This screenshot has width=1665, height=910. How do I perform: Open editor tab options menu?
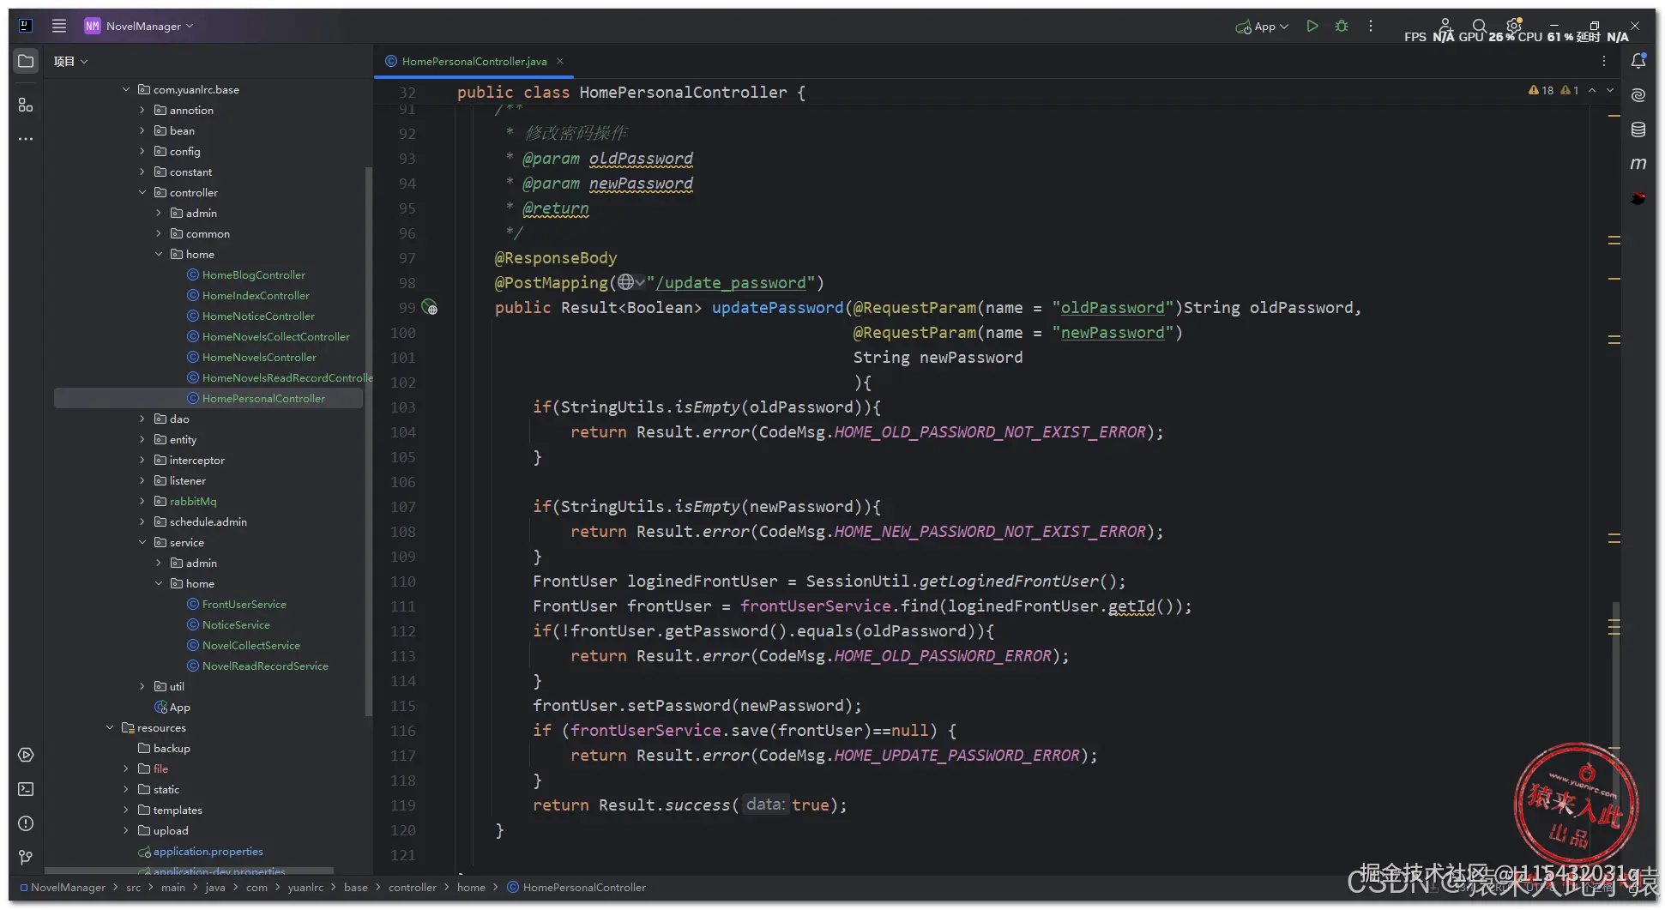click(x=1604, y=61)
